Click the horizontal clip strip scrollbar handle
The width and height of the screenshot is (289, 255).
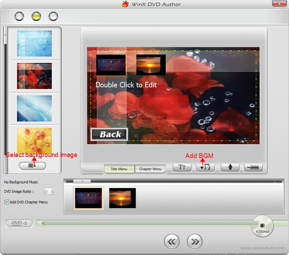[x=82, y=181]
